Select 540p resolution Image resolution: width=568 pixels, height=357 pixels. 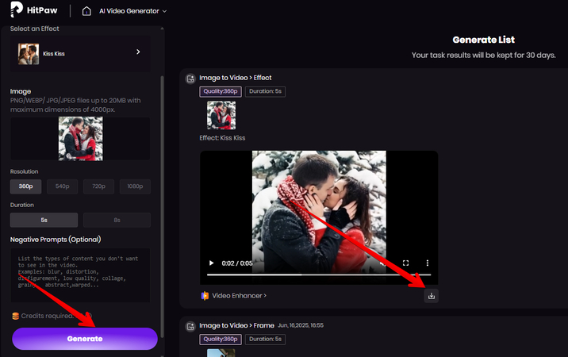tap(63, 186)
